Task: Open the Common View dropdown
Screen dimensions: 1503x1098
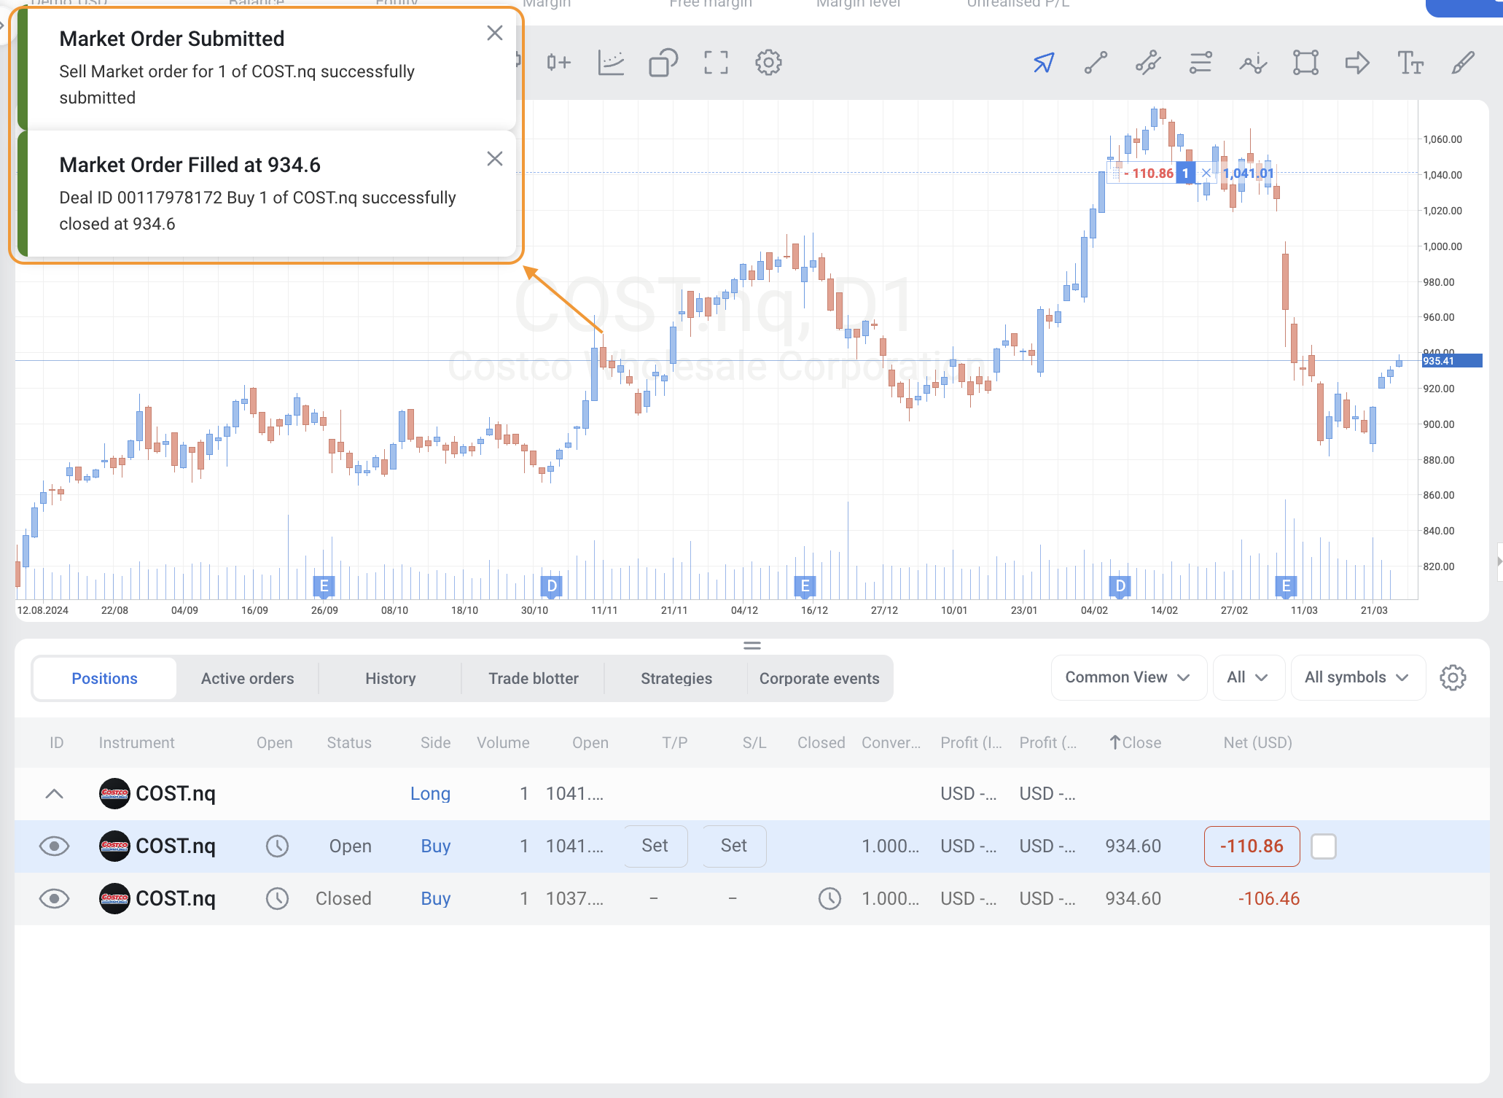Action: 1128,677
